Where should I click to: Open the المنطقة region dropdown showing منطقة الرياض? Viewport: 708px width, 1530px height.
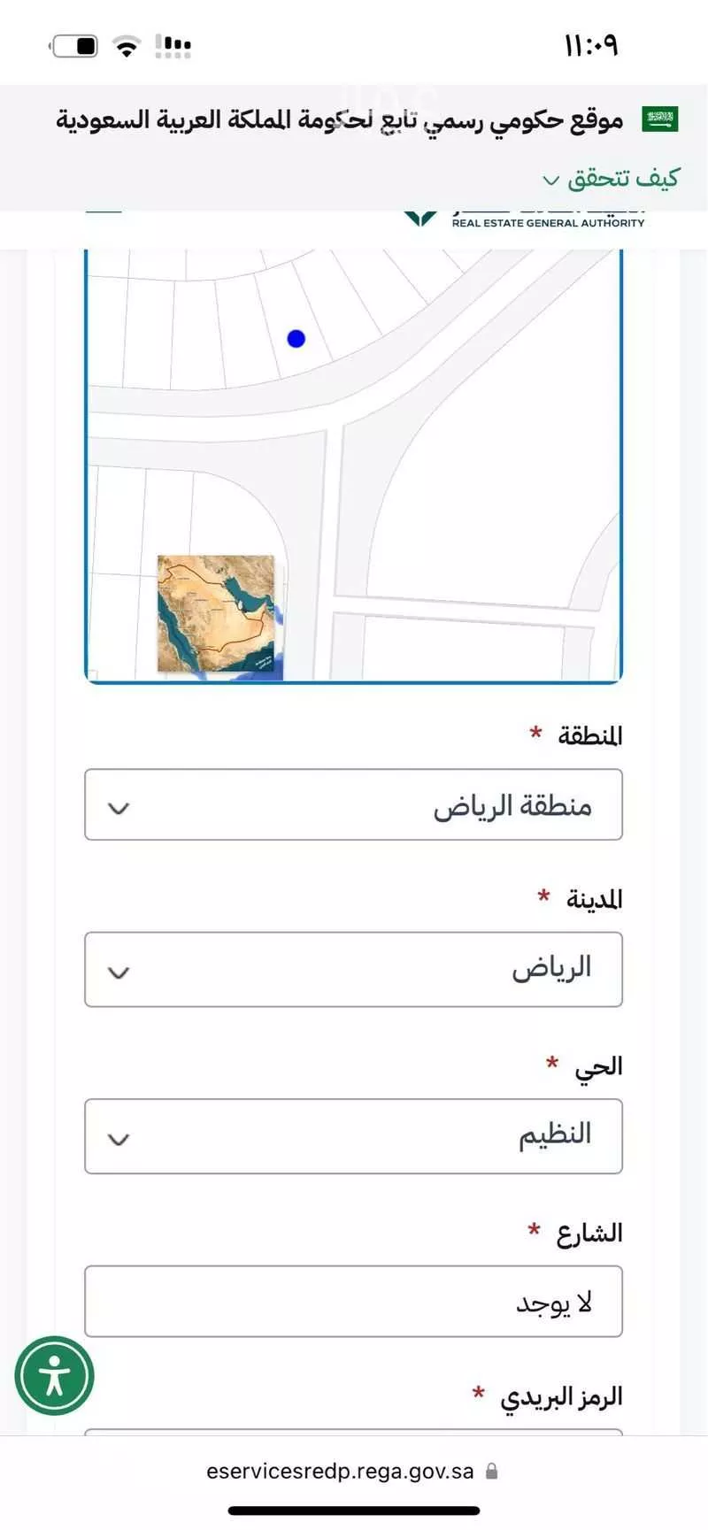353,805
